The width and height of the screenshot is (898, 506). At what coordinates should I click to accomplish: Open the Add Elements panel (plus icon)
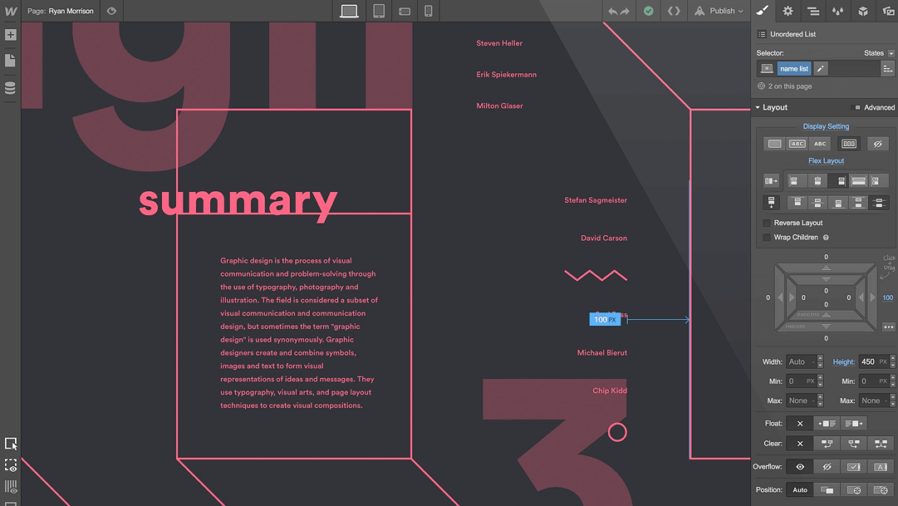click(10, 35)
